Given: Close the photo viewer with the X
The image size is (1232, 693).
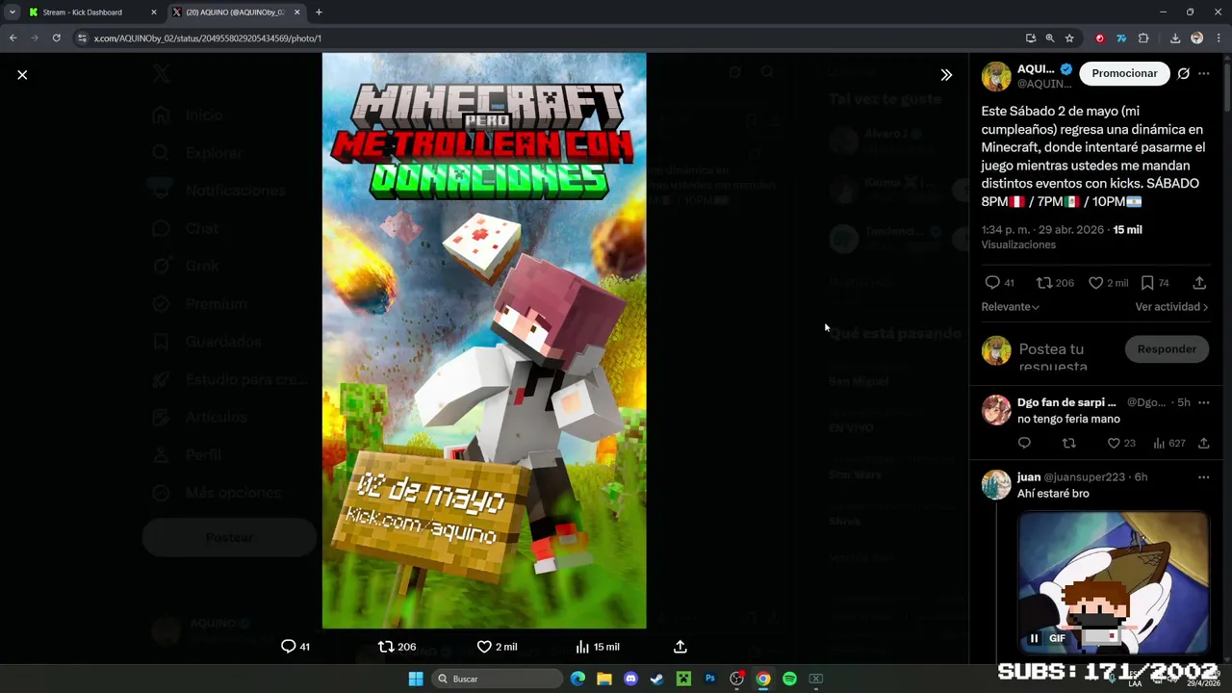Looking at the screenshot, I should (x=22, y=74).
